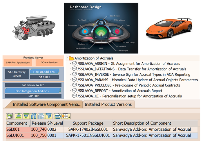Click the Fiori UI Add-ons box

[x=44, y=72]
